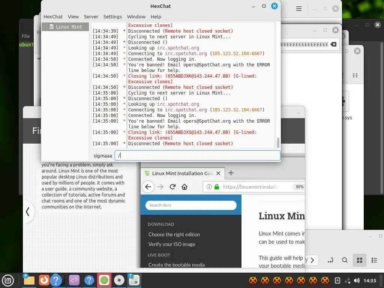The width and height of the screenshot is (384, 288).
Task: Switch file manager to list view
Action: 374,260
